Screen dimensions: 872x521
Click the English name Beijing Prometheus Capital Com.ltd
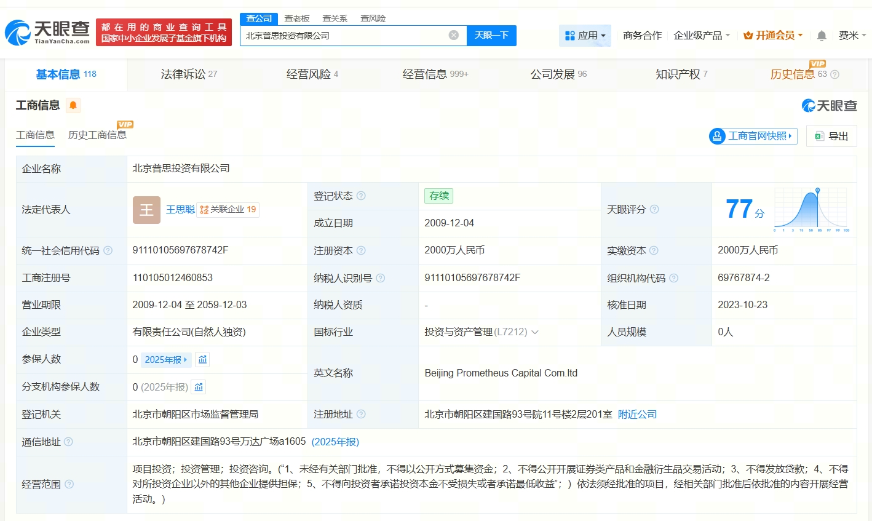pyautogui.click(x=501, y=373)
